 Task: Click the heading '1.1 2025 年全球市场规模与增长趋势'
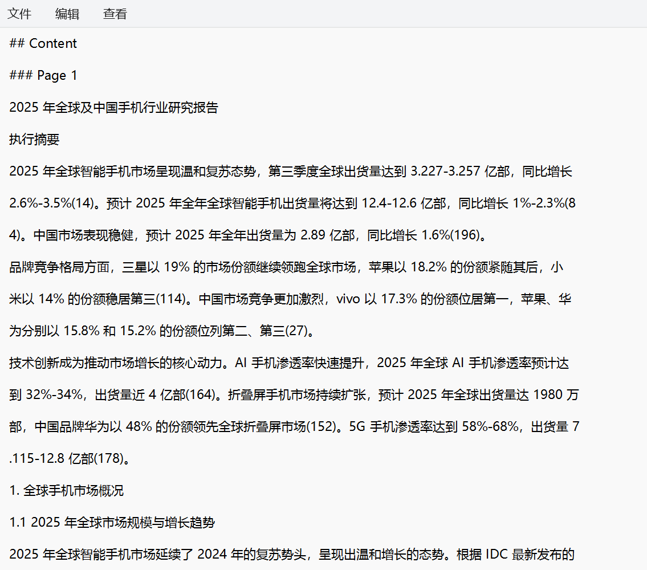point(112,522)
